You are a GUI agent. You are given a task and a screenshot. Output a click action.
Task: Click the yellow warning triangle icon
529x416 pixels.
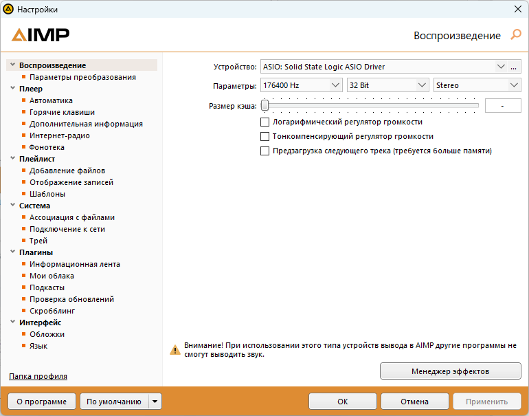[x=175, y=350]
